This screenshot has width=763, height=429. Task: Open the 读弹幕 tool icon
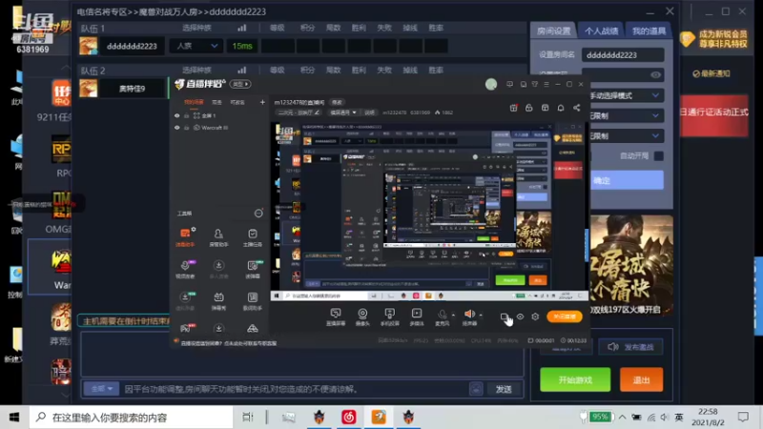tap(252, 269)
